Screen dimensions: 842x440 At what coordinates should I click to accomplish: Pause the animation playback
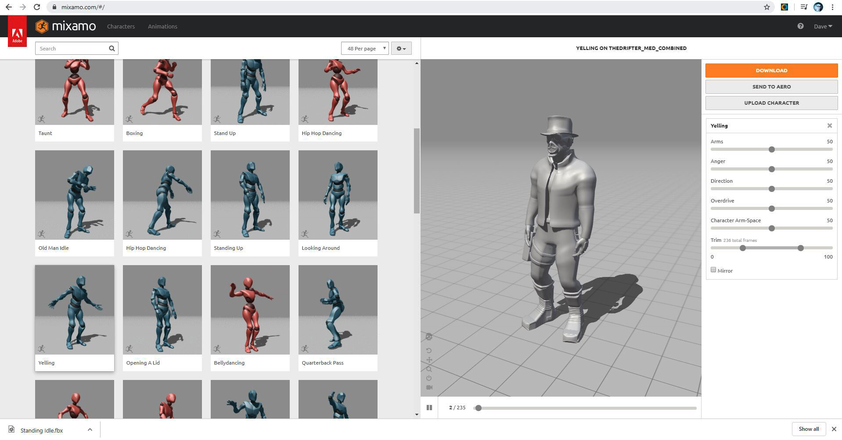429,408
